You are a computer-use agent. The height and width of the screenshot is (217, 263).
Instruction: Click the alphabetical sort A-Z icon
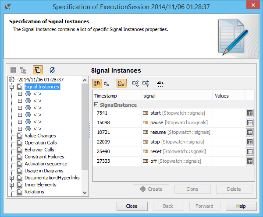(x=107, y=83)
